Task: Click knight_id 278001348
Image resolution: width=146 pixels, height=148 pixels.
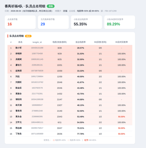Action: pyautogui.click(x=37, y=111)
